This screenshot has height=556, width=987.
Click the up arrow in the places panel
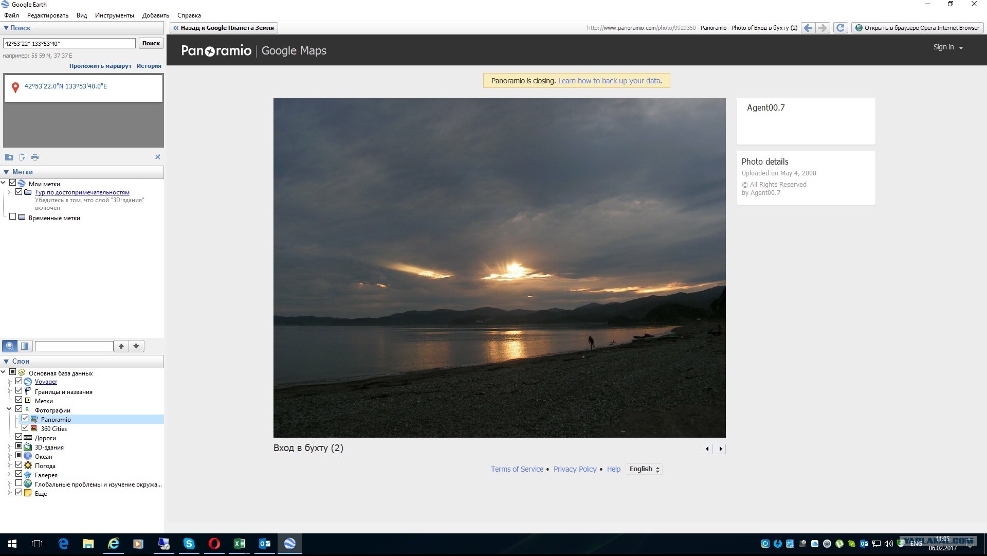coord(121,346)
